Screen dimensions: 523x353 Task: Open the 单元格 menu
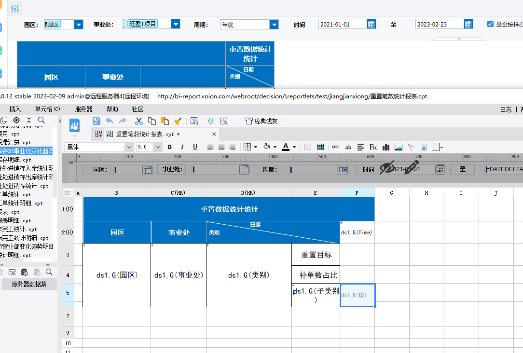48,109
